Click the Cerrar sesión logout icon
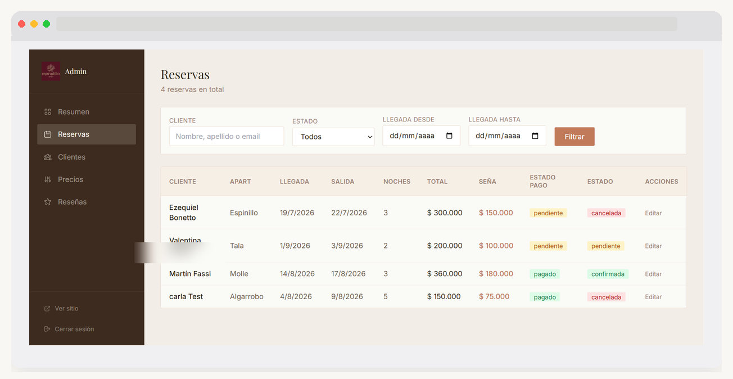 (47, 329)
